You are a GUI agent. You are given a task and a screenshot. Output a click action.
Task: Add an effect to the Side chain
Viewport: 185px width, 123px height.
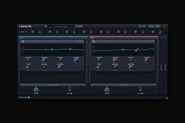(124, 85)
